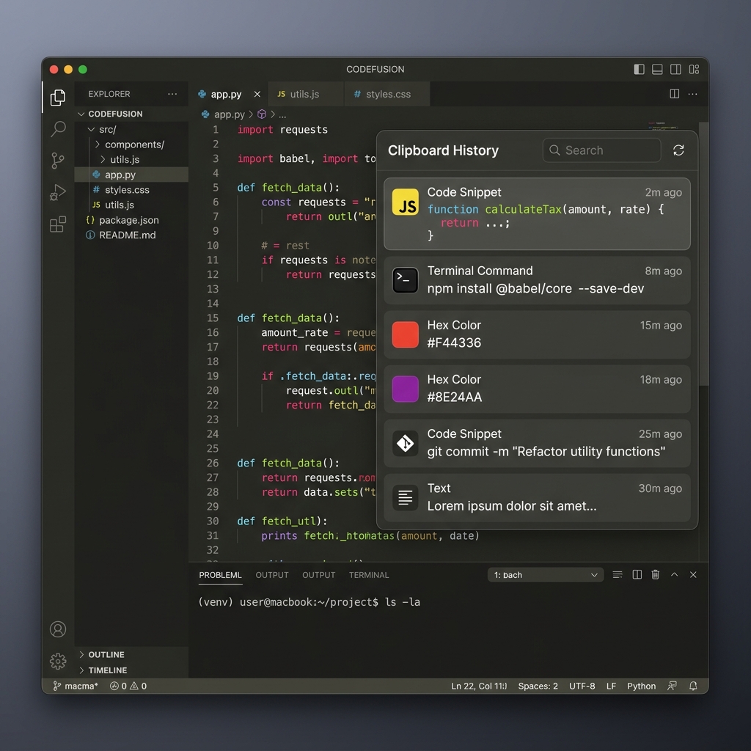This screenshot has height=751, width=751.
Task: Toggle primary sidebar layout icon in title bar
Action: tap(639, 70)
